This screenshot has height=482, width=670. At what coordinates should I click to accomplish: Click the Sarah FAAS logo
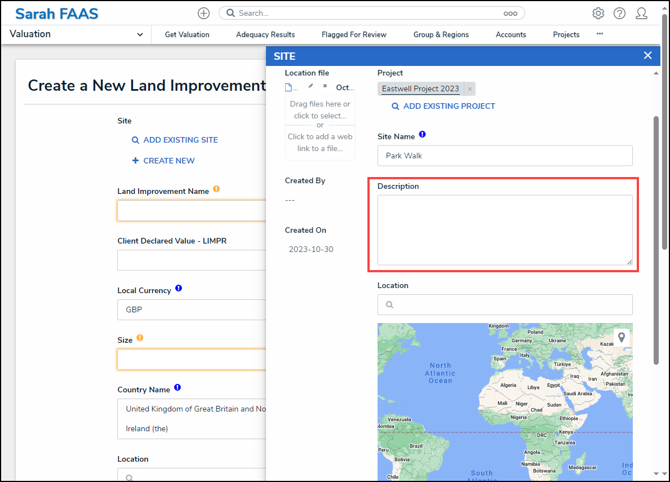tap(57, 14)
